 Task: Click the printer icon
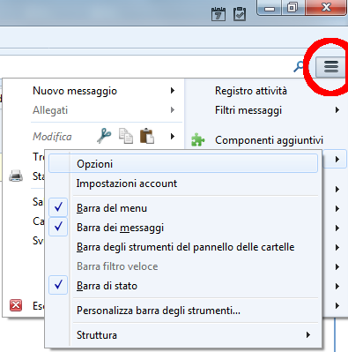(x=16, y=176)
